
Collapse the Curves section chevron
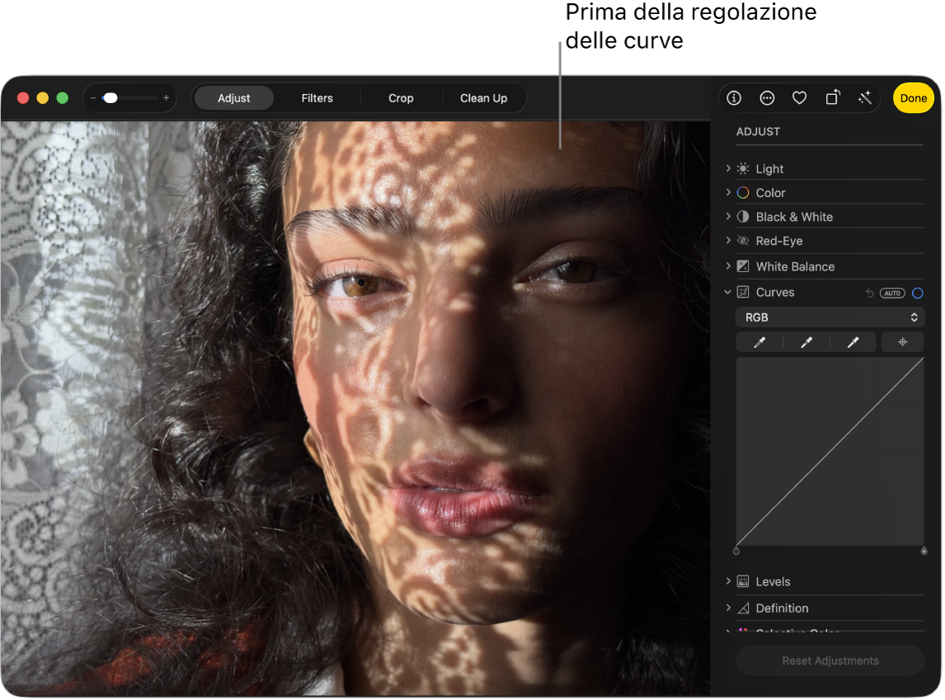coord(727,292)
